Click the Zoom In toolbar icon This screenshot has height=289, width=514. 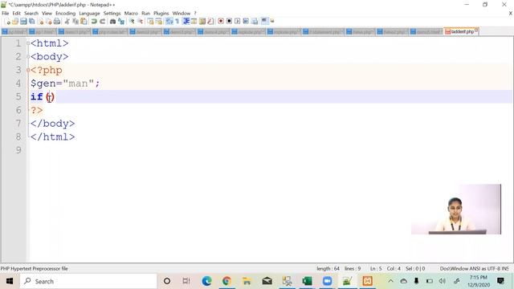point(132,22)
